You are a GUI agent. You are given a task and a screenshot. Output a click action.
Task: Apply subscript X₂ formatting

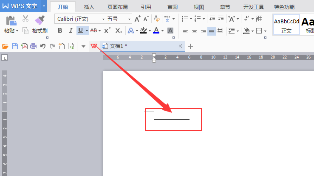coord(119,31)
